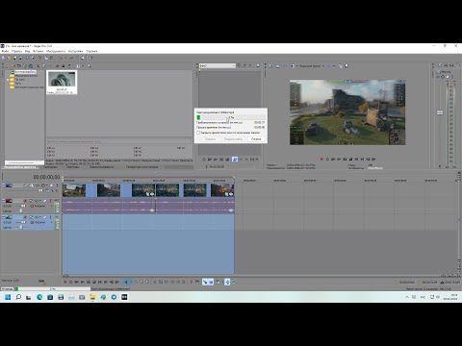Click Play under the video preview
This screenshot has width=462, height=346.
(x=339, y=160)
